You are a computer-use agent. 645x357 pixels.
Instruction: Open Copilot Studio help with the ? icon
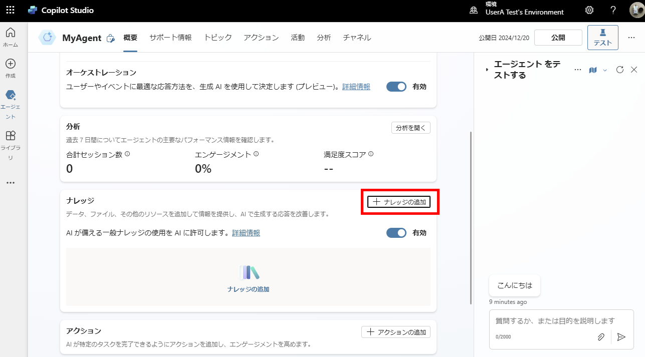[x=612, y=10]
